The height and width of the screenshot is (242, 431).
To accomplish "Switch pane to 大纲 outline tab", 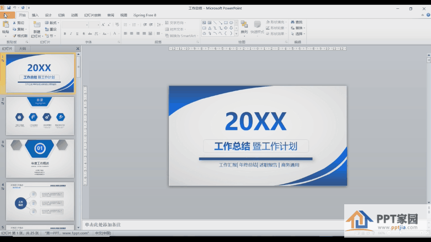I will point(22,48).
